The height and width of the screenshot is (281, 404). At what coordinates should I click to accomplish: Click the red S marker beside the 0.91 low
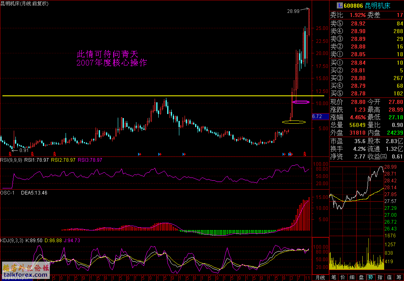(x=10, y=154)
